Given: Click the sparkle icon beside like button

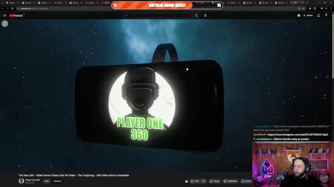Looking at the screenshot, I should [186, 181].
